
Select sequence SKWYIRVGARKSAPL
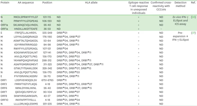coord(26,96)
